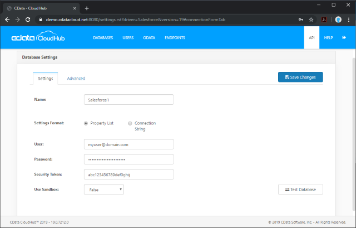Click the Settings Format label
Image resolution: width=356 pixels, height=228 pixels.
(49, 123)
